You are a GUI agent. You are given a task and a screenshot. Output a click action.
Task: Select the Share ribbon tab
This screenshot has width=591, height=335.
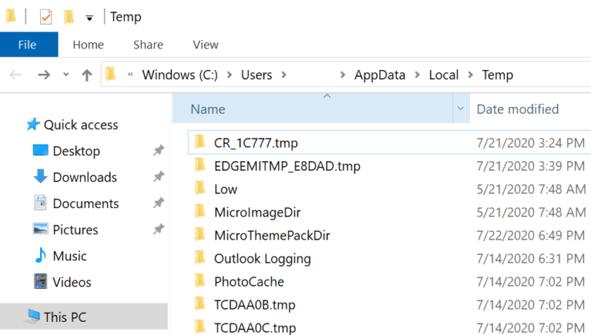tap(148, 45)
